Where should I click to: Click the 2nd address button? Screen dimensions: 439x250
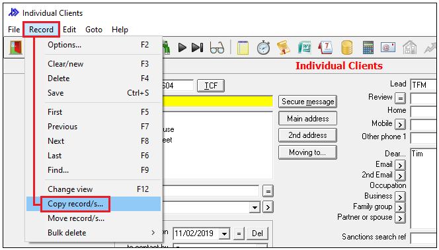click(307, 135)
